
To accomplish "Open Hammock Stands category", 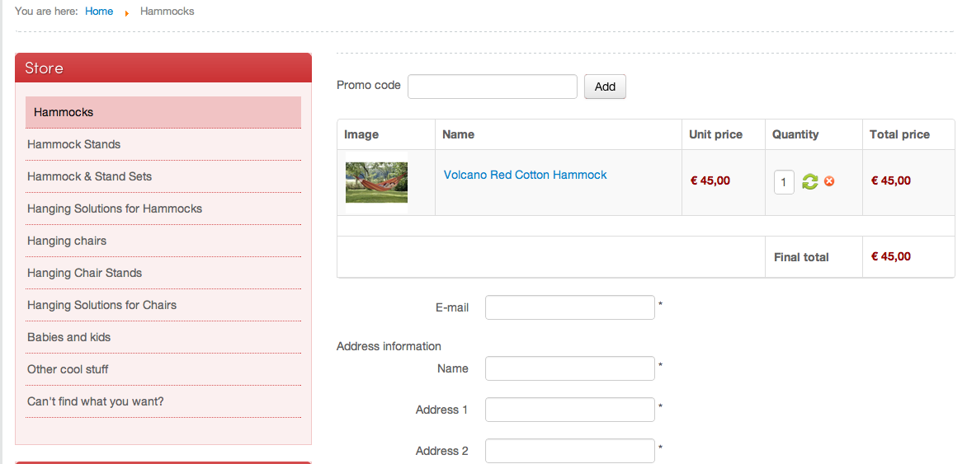I will pos(163,144).
